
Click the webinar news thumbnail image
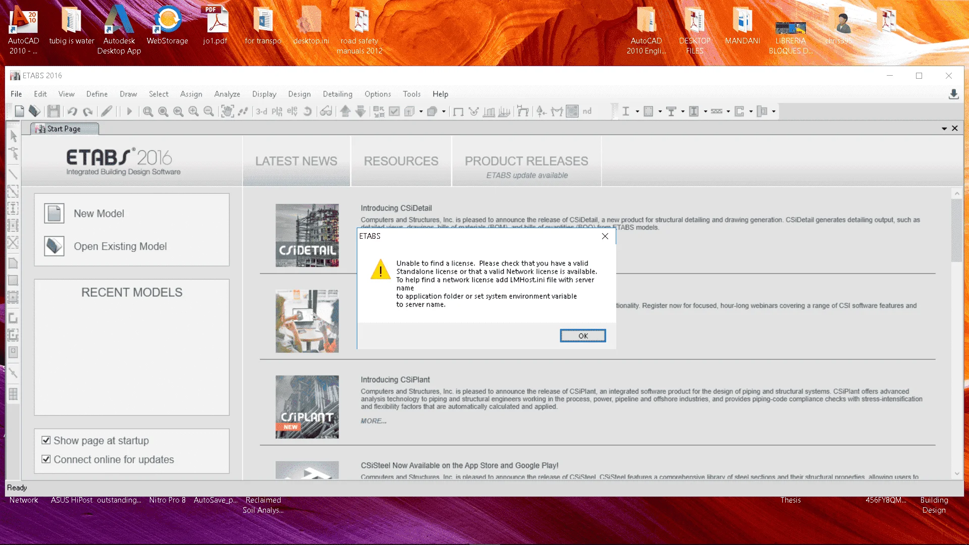click(307, 321)
